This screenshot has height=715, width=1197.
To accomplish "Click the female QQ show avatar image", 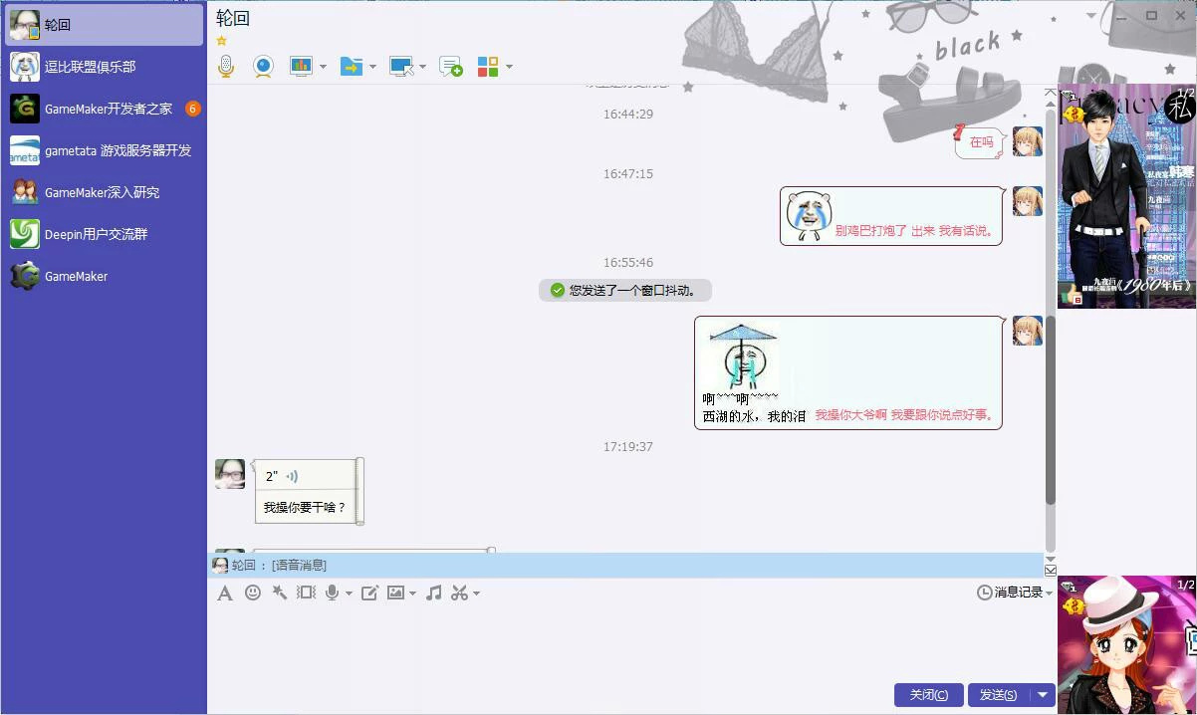I will [1126, 644].
